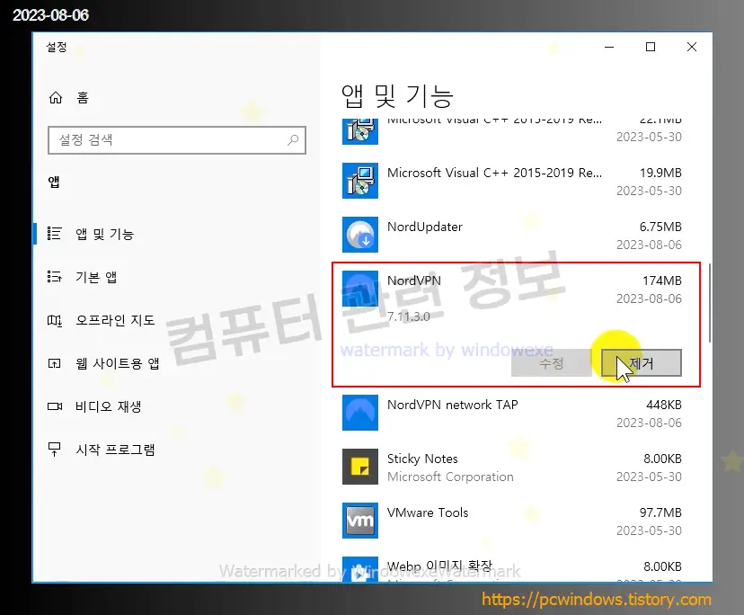Go to 홈 label
Viewport: 744px width, 615px height.
click(x=83, y=98)
